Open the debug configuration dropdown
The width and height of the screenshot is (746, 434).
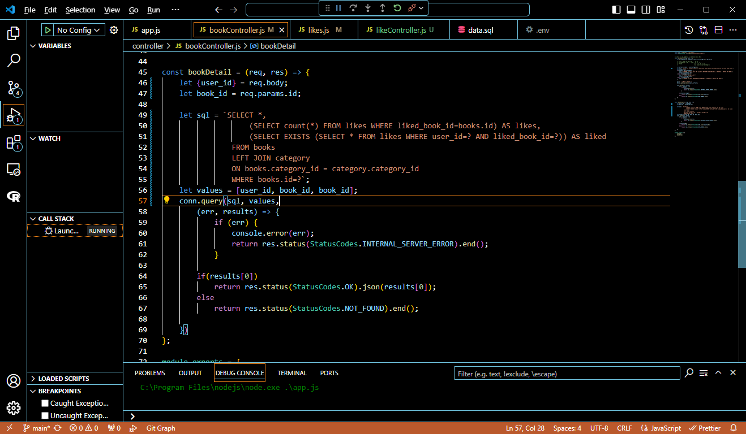tap(80, 30)
